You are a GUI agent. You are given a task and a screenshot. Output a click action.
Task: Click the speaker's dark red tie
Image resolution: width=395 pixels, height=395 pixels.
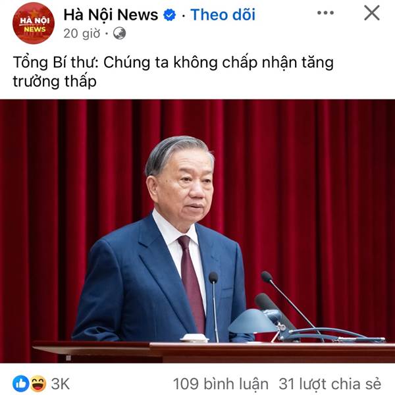point(192,282)
